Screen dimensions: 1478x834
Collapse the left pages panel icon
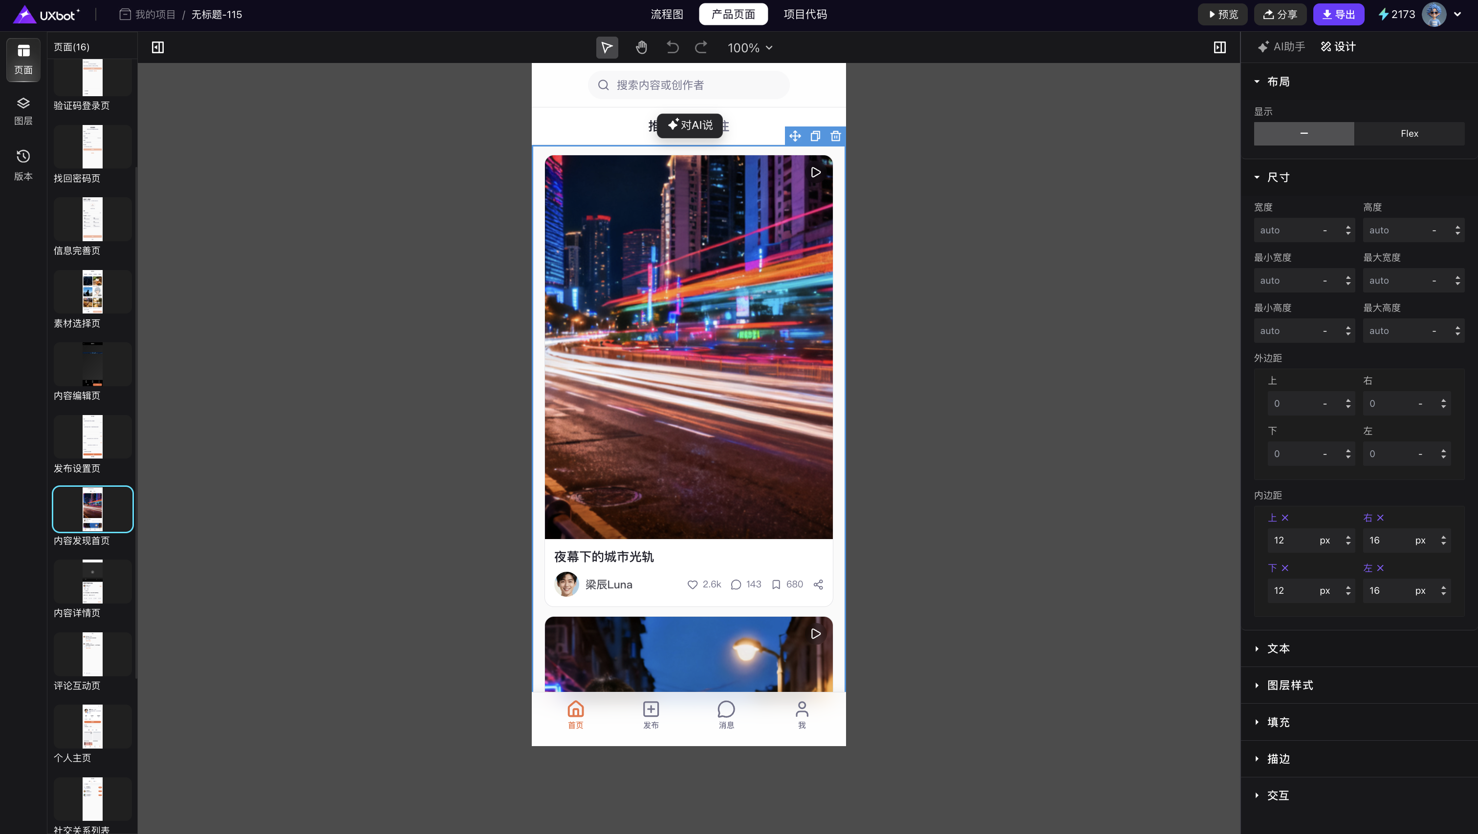158,47
